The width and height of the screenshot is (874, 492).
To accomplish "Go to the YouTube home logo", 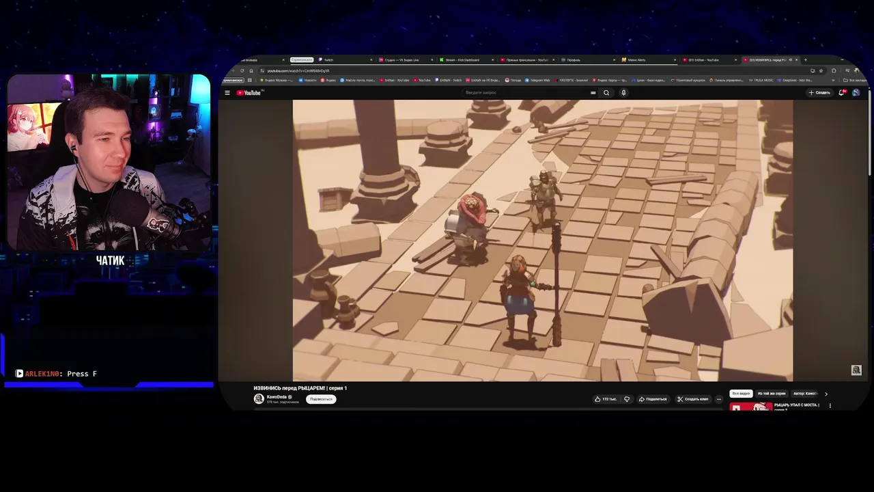I will point(249,93).
